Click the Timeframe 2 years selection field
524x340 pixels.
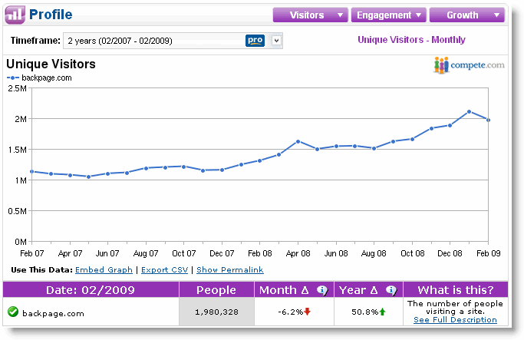[x=173, y=41]
